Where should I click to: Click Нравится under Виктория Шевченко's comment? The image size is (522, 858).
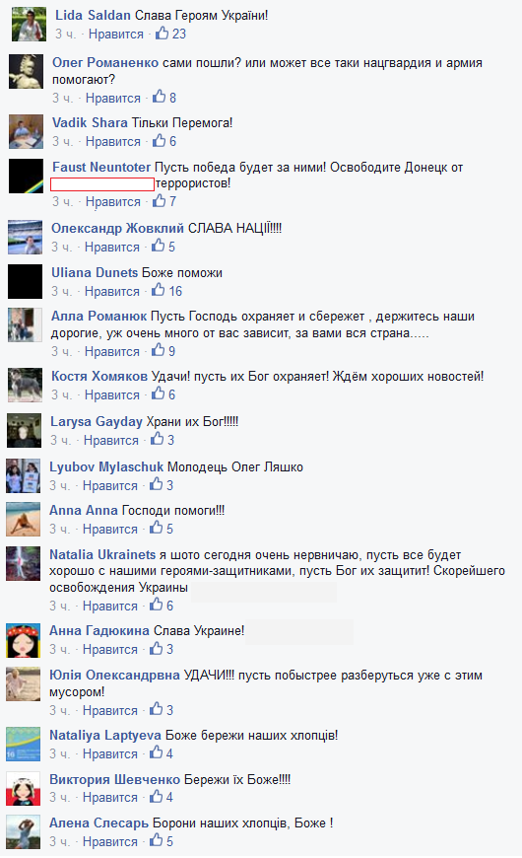pyautogui.click(x=110, y=798)
